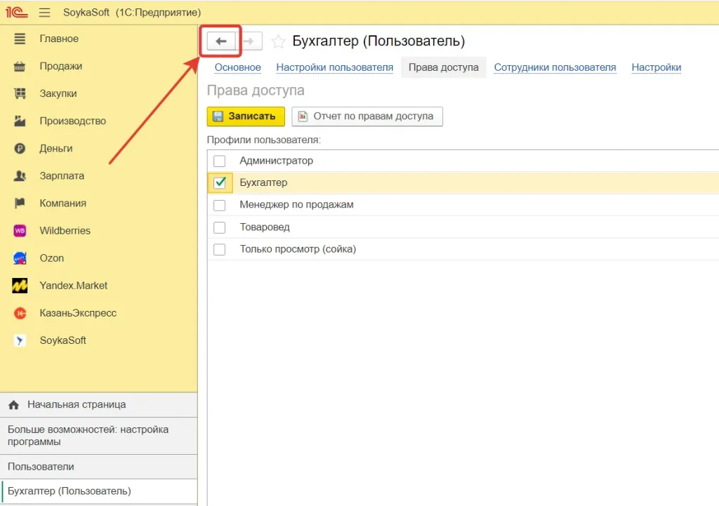Image resolution: width=719 pixels, height=506 pixels.
Task: Go to Сотрудники пользователя link
Action: click(555, 67)
